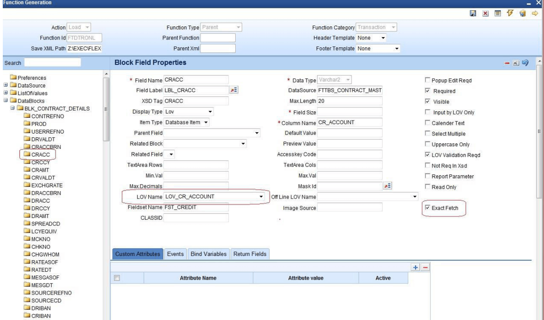Click the rename field icon in the properties header

click(x=516, y=63)
